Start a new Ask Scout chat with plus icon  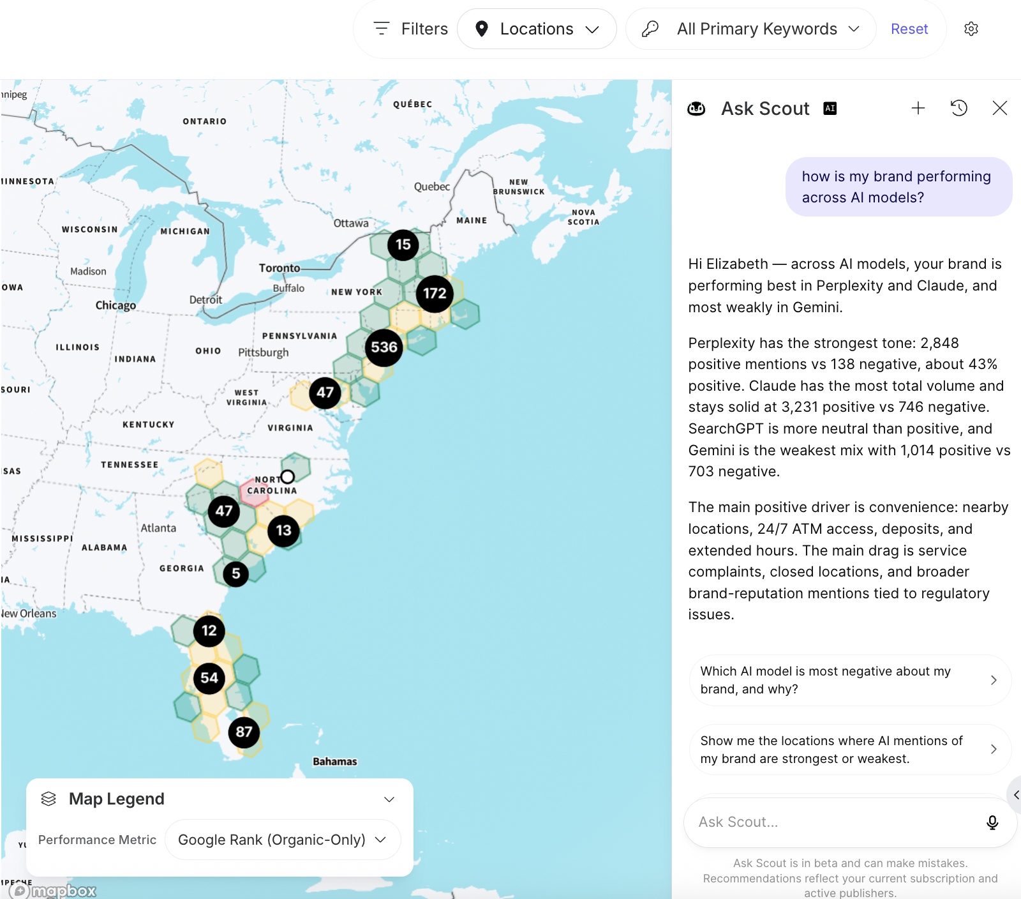pyautogui.click(x=918, y=109)
